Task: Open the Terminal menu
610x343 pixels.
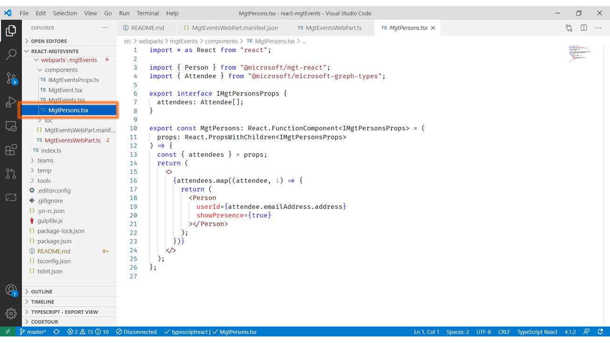Action: tap(148, 13)
